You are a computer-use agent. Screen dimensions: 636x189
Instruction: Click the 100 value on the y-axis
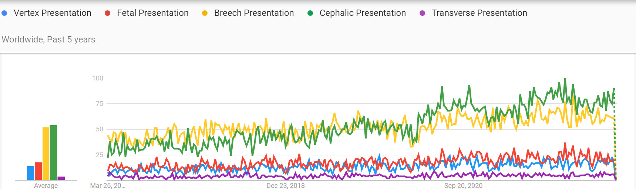click(98, 78)
